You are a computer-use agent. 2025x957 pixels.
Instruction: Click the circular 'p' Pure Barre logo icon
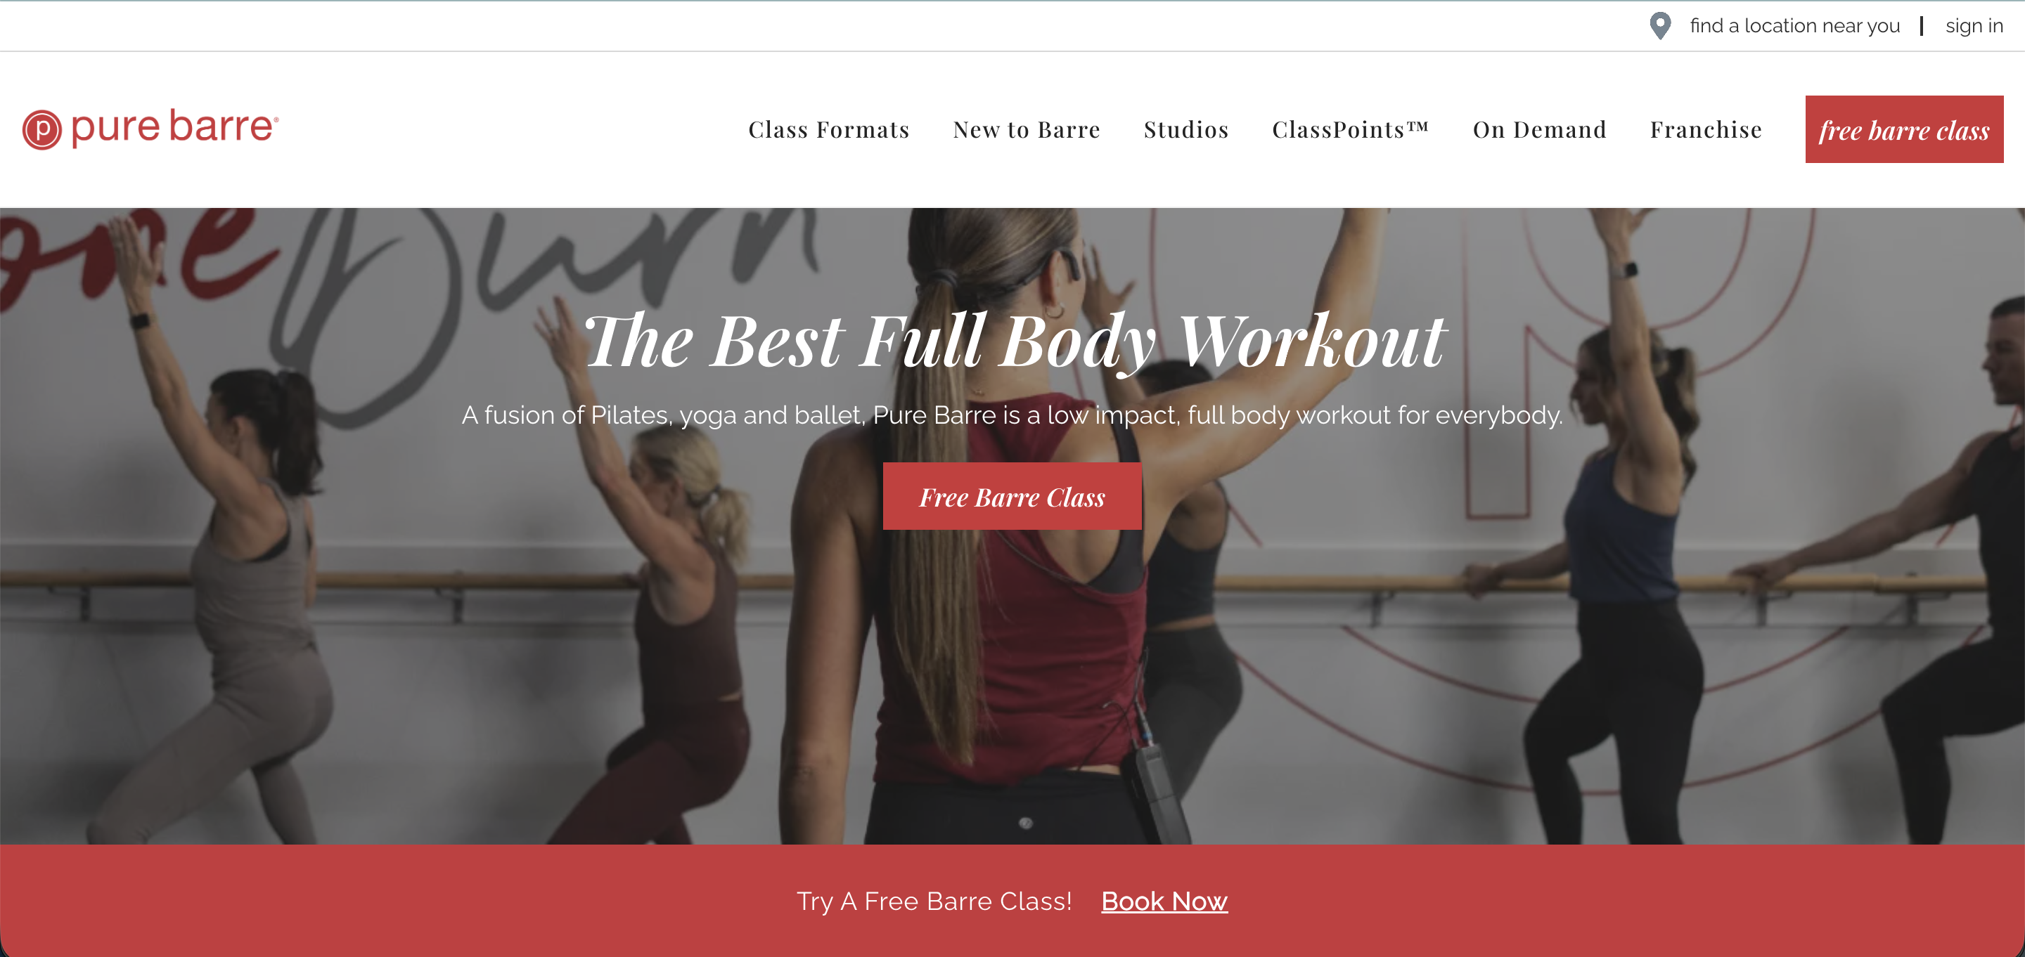[x=41, y=130]
